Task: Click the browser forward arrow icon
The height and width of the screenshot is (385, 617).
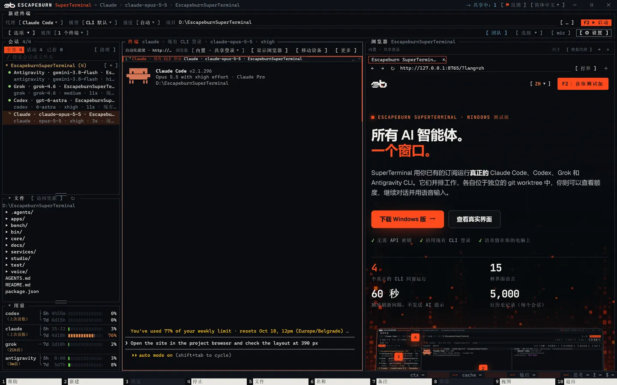Action: (x=382, y=68)
